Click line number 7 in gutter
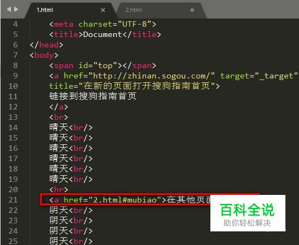Image resolution: width=299 pixels, height=245 pixels. (x=15, y=55)
